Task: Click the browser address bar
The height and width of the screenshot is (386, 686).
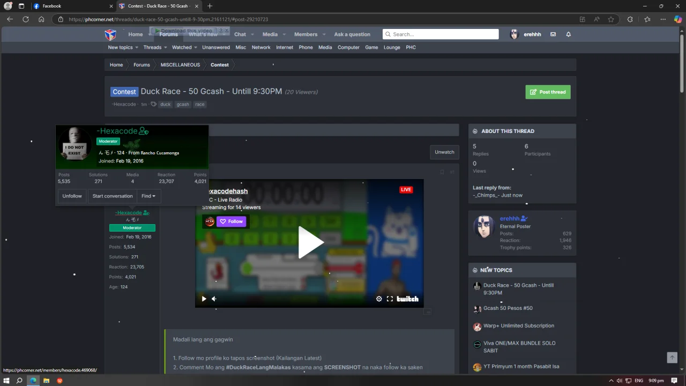Action: tap(316, 19)
